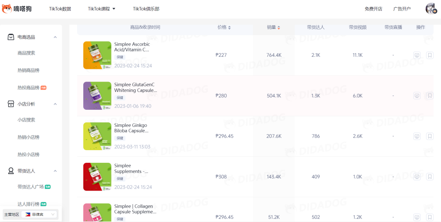This screenshot has height=222, width=441.
Task: Open 小店搜索 in sidebar
Action: (27, 120)
